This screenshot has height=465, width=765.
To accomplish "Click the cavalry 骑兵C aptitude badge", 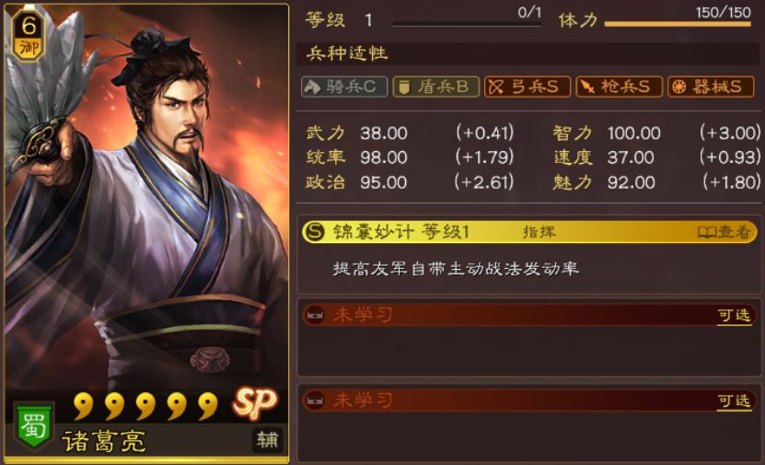I will click(344, 87).
